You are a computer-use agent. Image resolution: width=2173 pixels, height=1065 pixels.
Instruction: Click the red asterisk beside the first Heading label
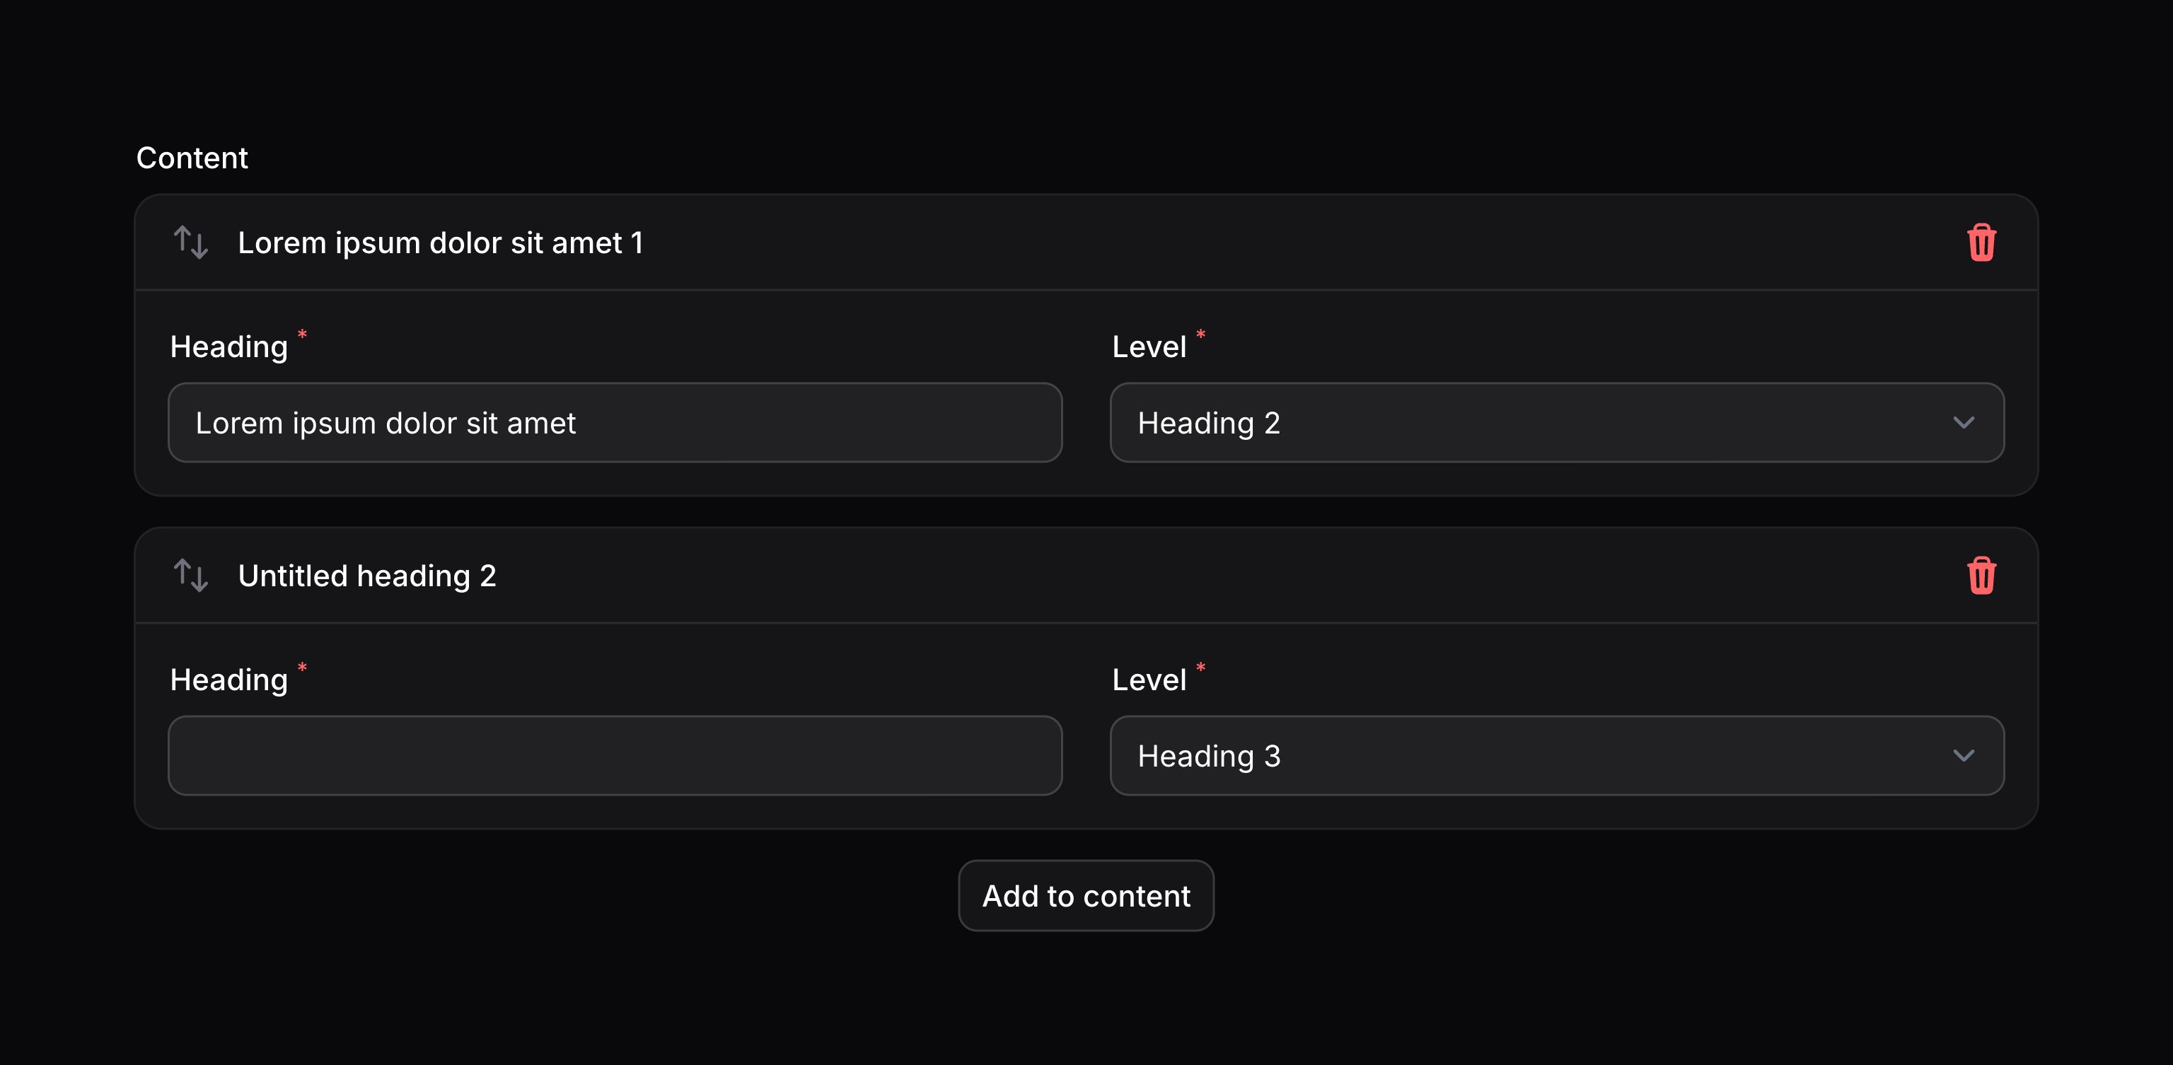tap(302, 334)
